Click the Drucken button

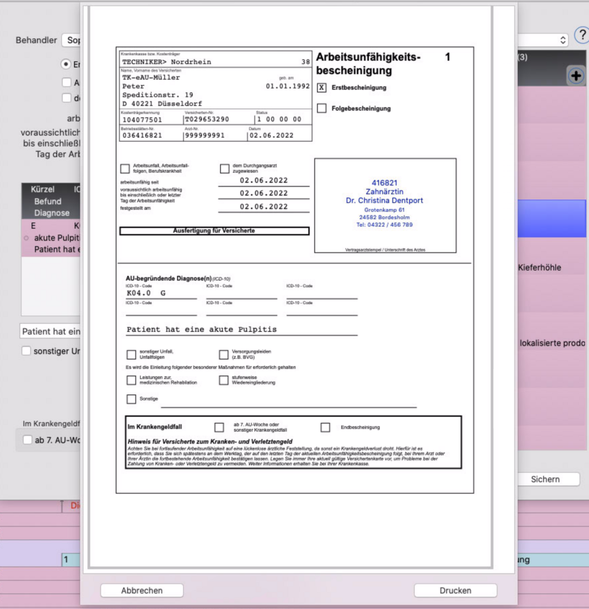pos(455,590)
